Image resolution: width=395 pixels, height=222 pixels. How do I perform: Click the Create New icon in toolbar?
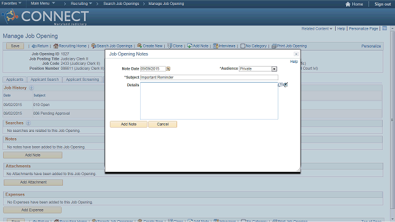139,46
